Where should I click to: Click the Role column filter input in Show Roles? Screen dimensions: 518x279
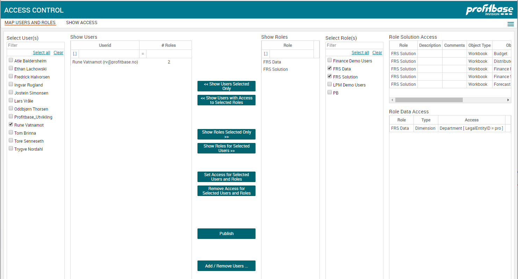[292, 54]
